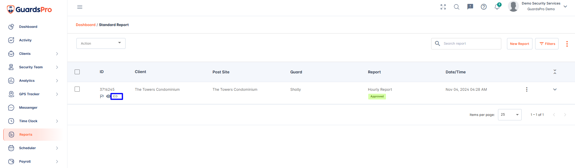Collapse the sidebar with hamburger icon
Screen dimensions: 575x168
pyautogui.click(x=80, y=7)
